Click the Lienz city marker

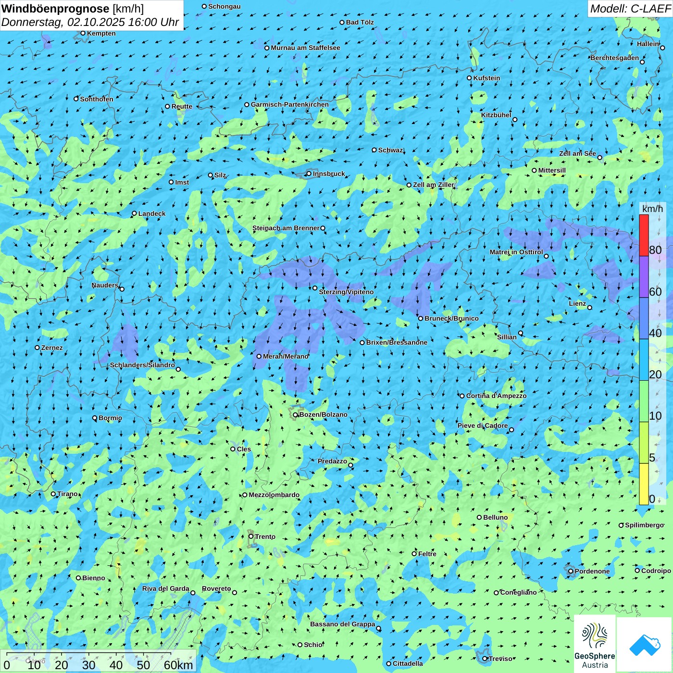590,308
